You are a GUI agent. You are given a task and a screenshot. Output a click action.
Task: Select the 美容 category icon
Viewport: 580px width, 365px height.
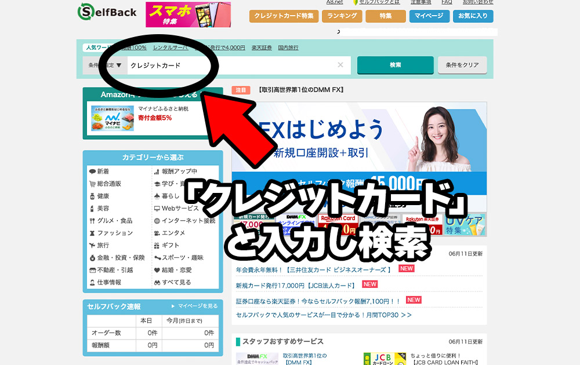(x=92, y=209)
